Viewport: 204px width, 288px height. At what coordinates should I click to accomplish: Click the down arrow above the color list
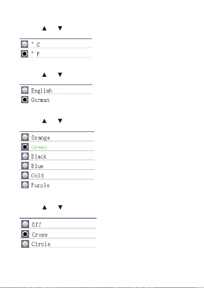point(60,121)
